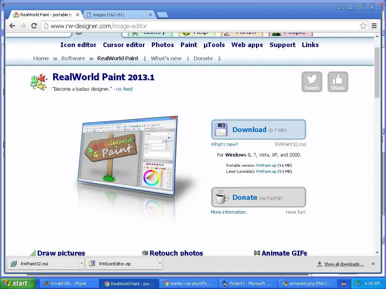Click the Download (8.7 MB) button

click(259, 129)
